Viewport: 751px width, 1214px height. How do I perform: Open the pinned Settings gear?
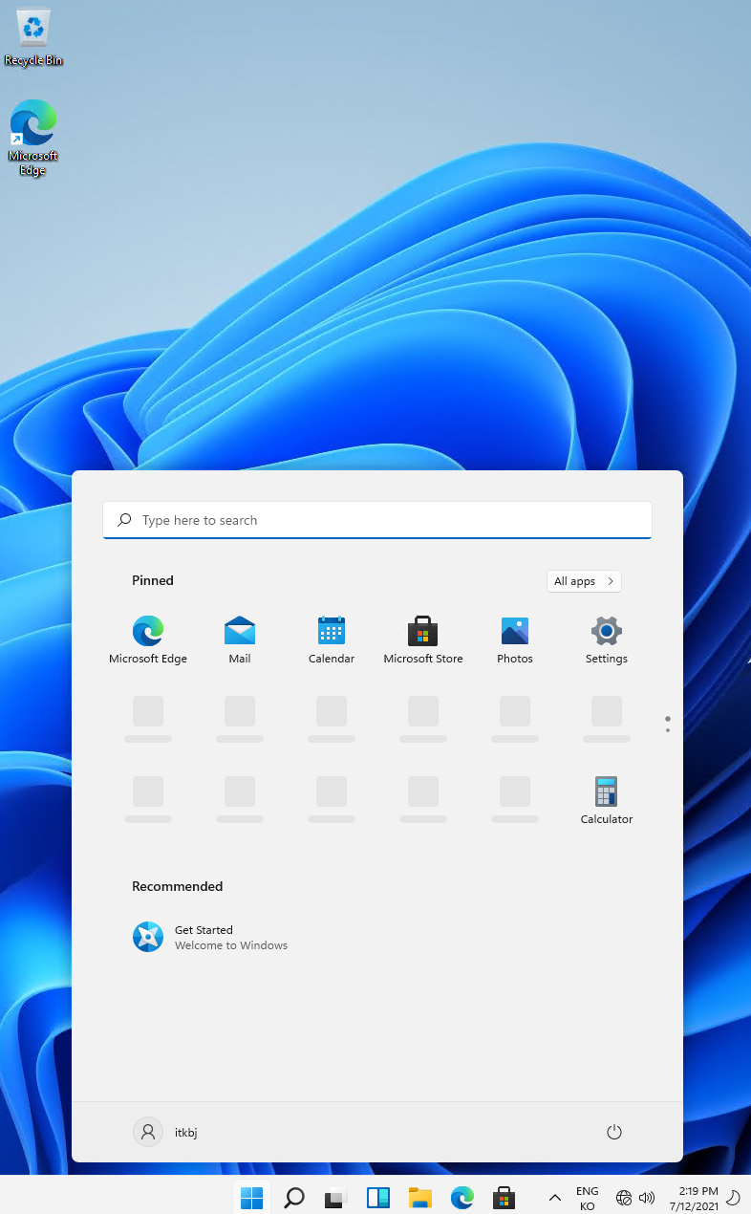607,640
